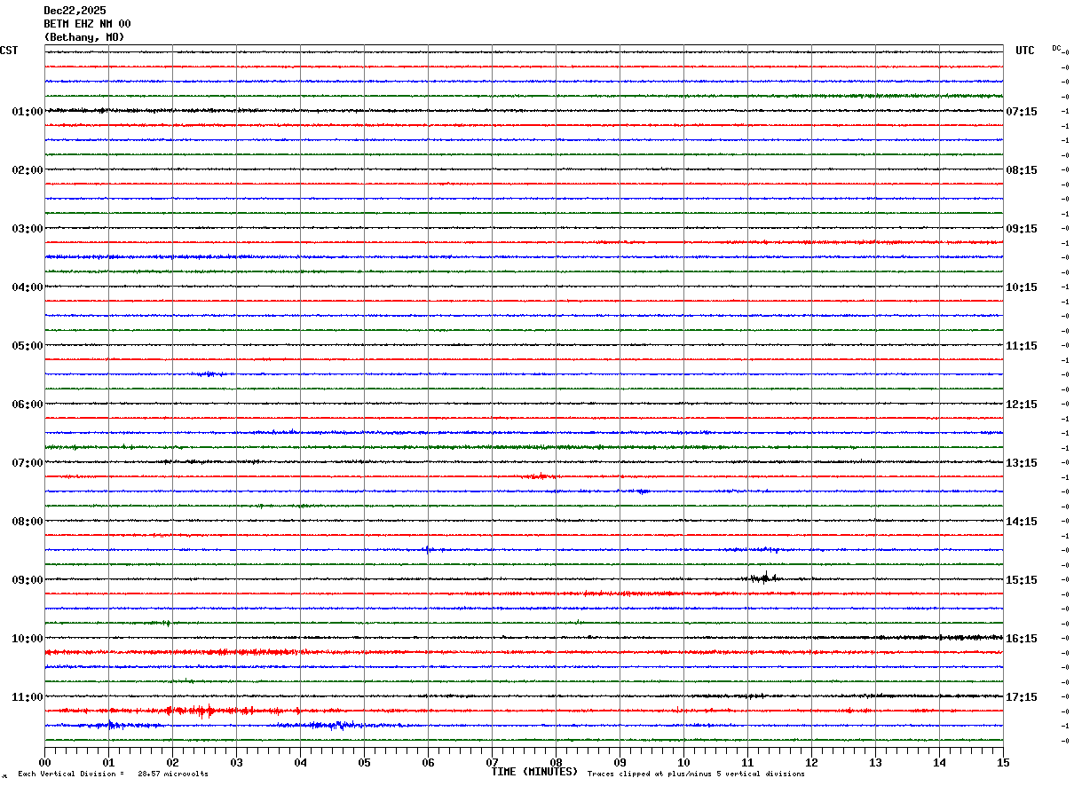
Task: Click minute 00 on the time axis
Action: click(44, 762)
